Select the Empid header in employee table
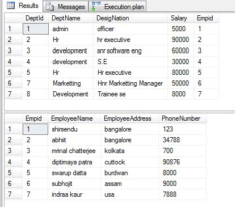Image resolution: width=236 pixels, height=208 pixels. click(x=35, y=118)
